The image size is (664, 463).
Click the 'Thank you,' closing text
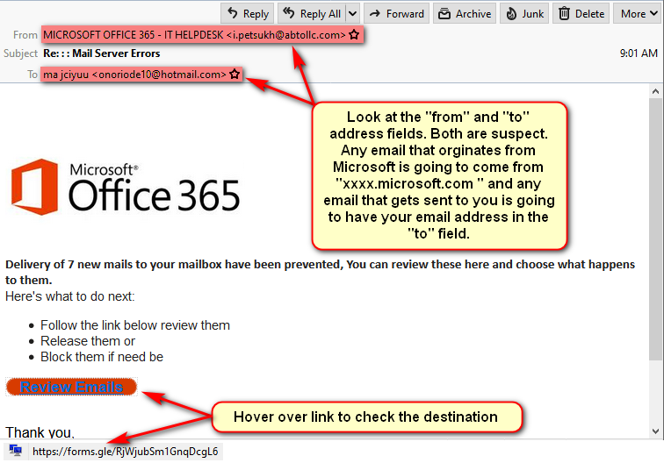(40, 432)
